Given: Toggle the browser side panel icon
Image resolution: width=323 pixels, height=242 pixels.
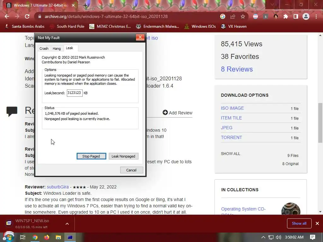Looking at the screenshot, I should [296, 16].
